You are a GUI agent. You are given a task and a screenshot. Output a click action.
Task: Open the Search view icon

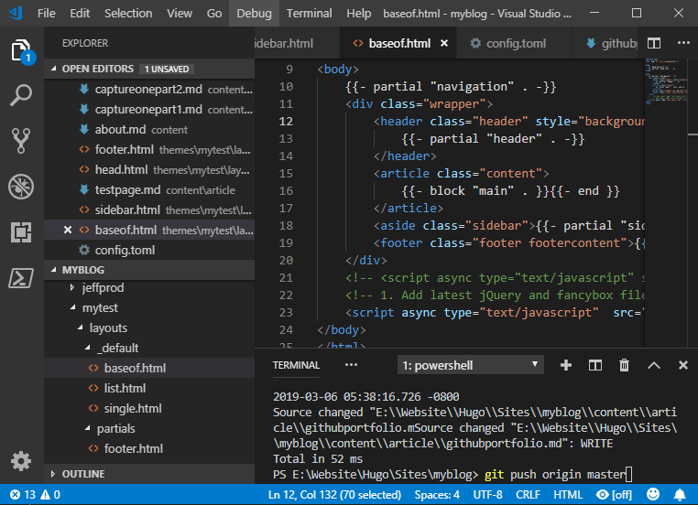click(21, 95)
